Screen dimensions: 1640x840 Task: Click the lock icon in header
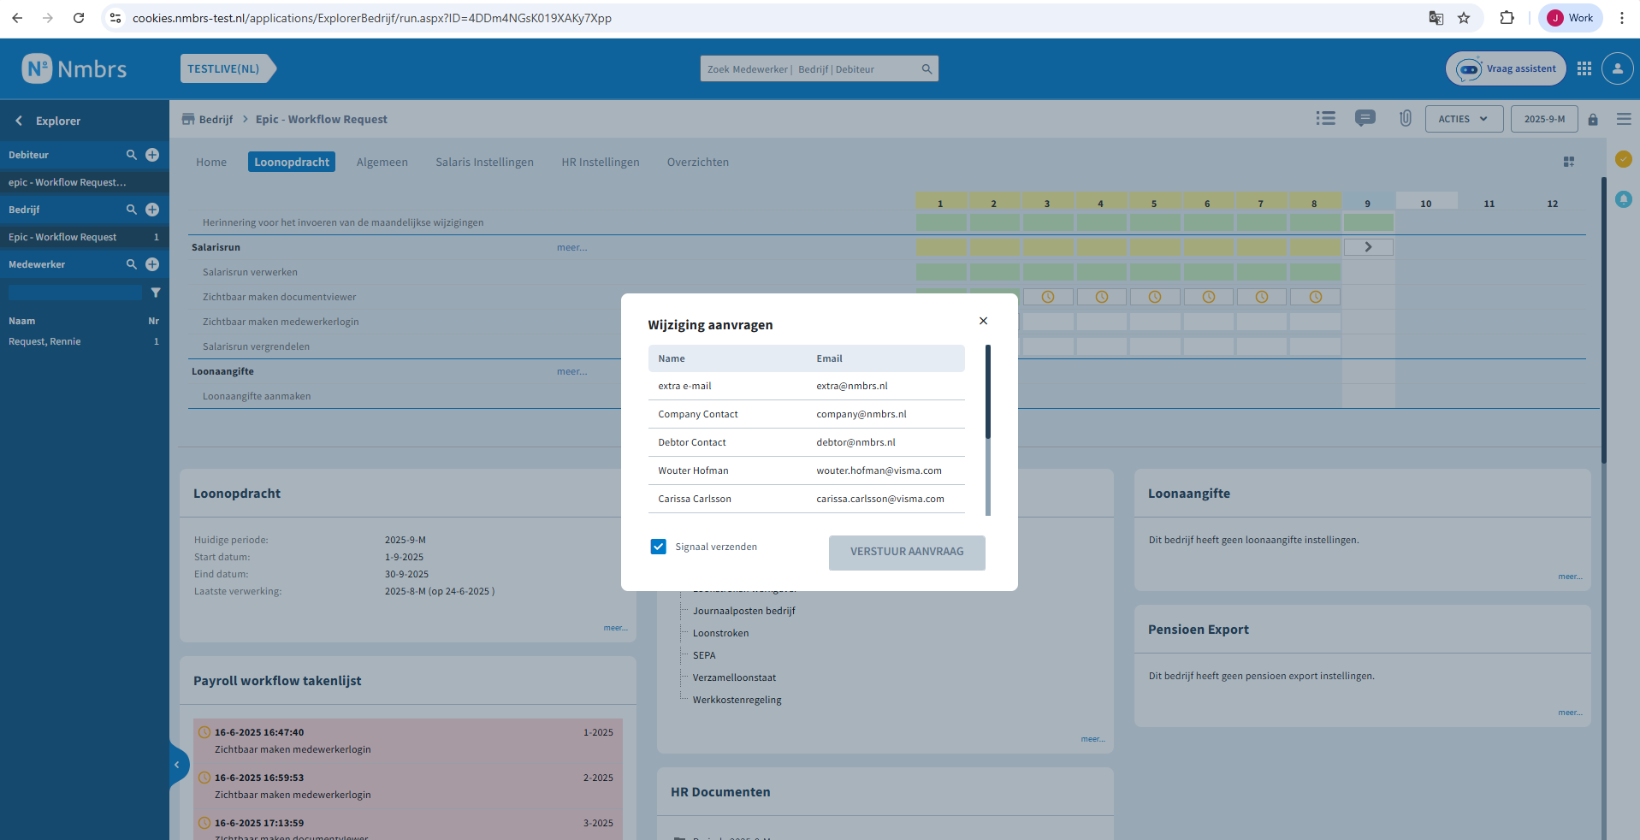pyautogui.click(x=1593, y=120)
